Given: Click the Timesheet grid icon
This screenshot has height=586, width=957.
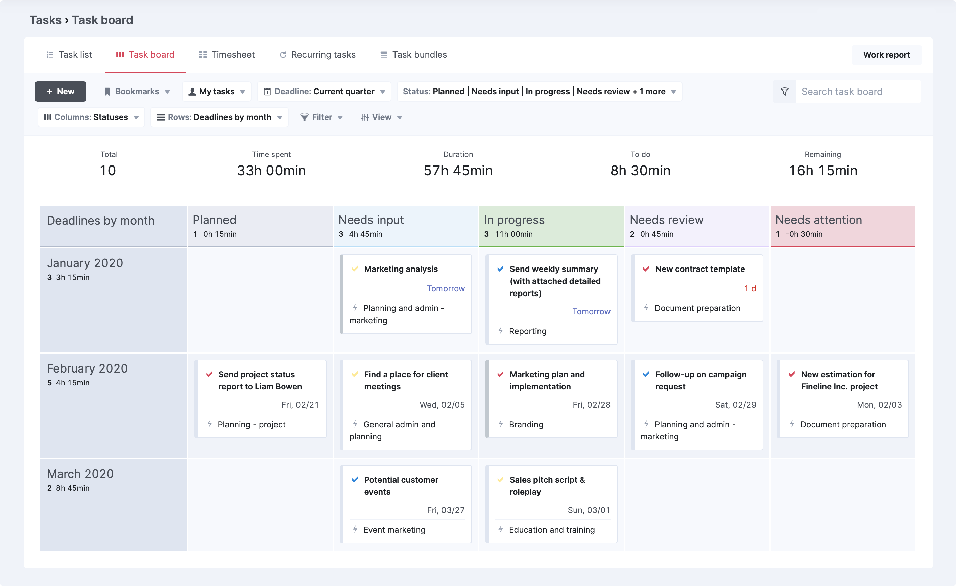Looking at the screenshot, I should [203, 55].
